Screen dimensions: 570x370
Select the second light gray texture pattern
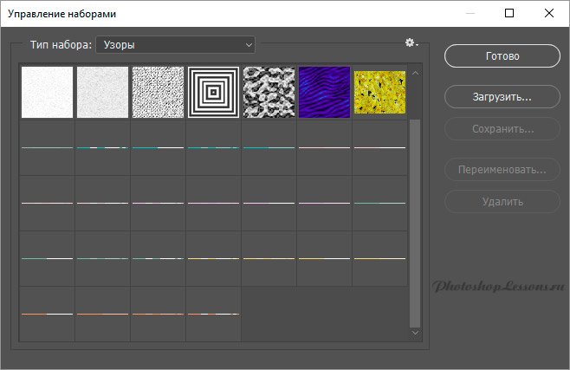(x=102, y=93)
